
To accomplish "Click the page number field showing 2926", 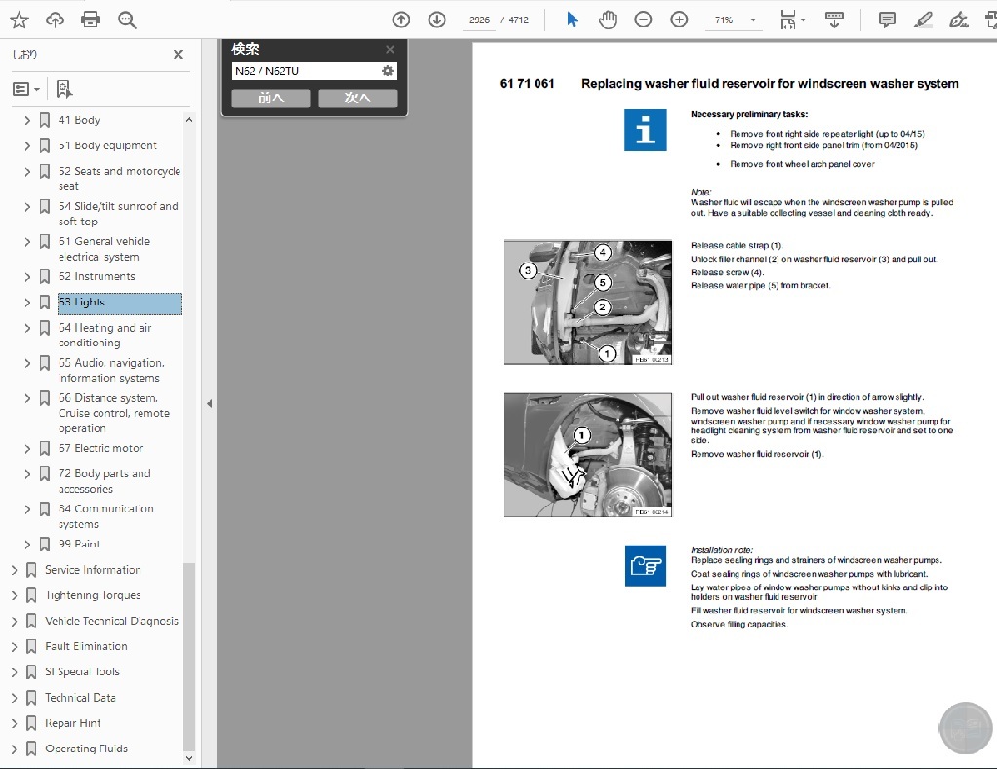I will (479, 20).
